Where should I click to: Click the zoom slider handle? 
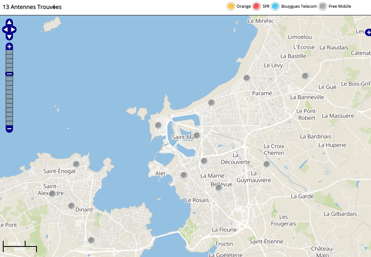[9, 74]
